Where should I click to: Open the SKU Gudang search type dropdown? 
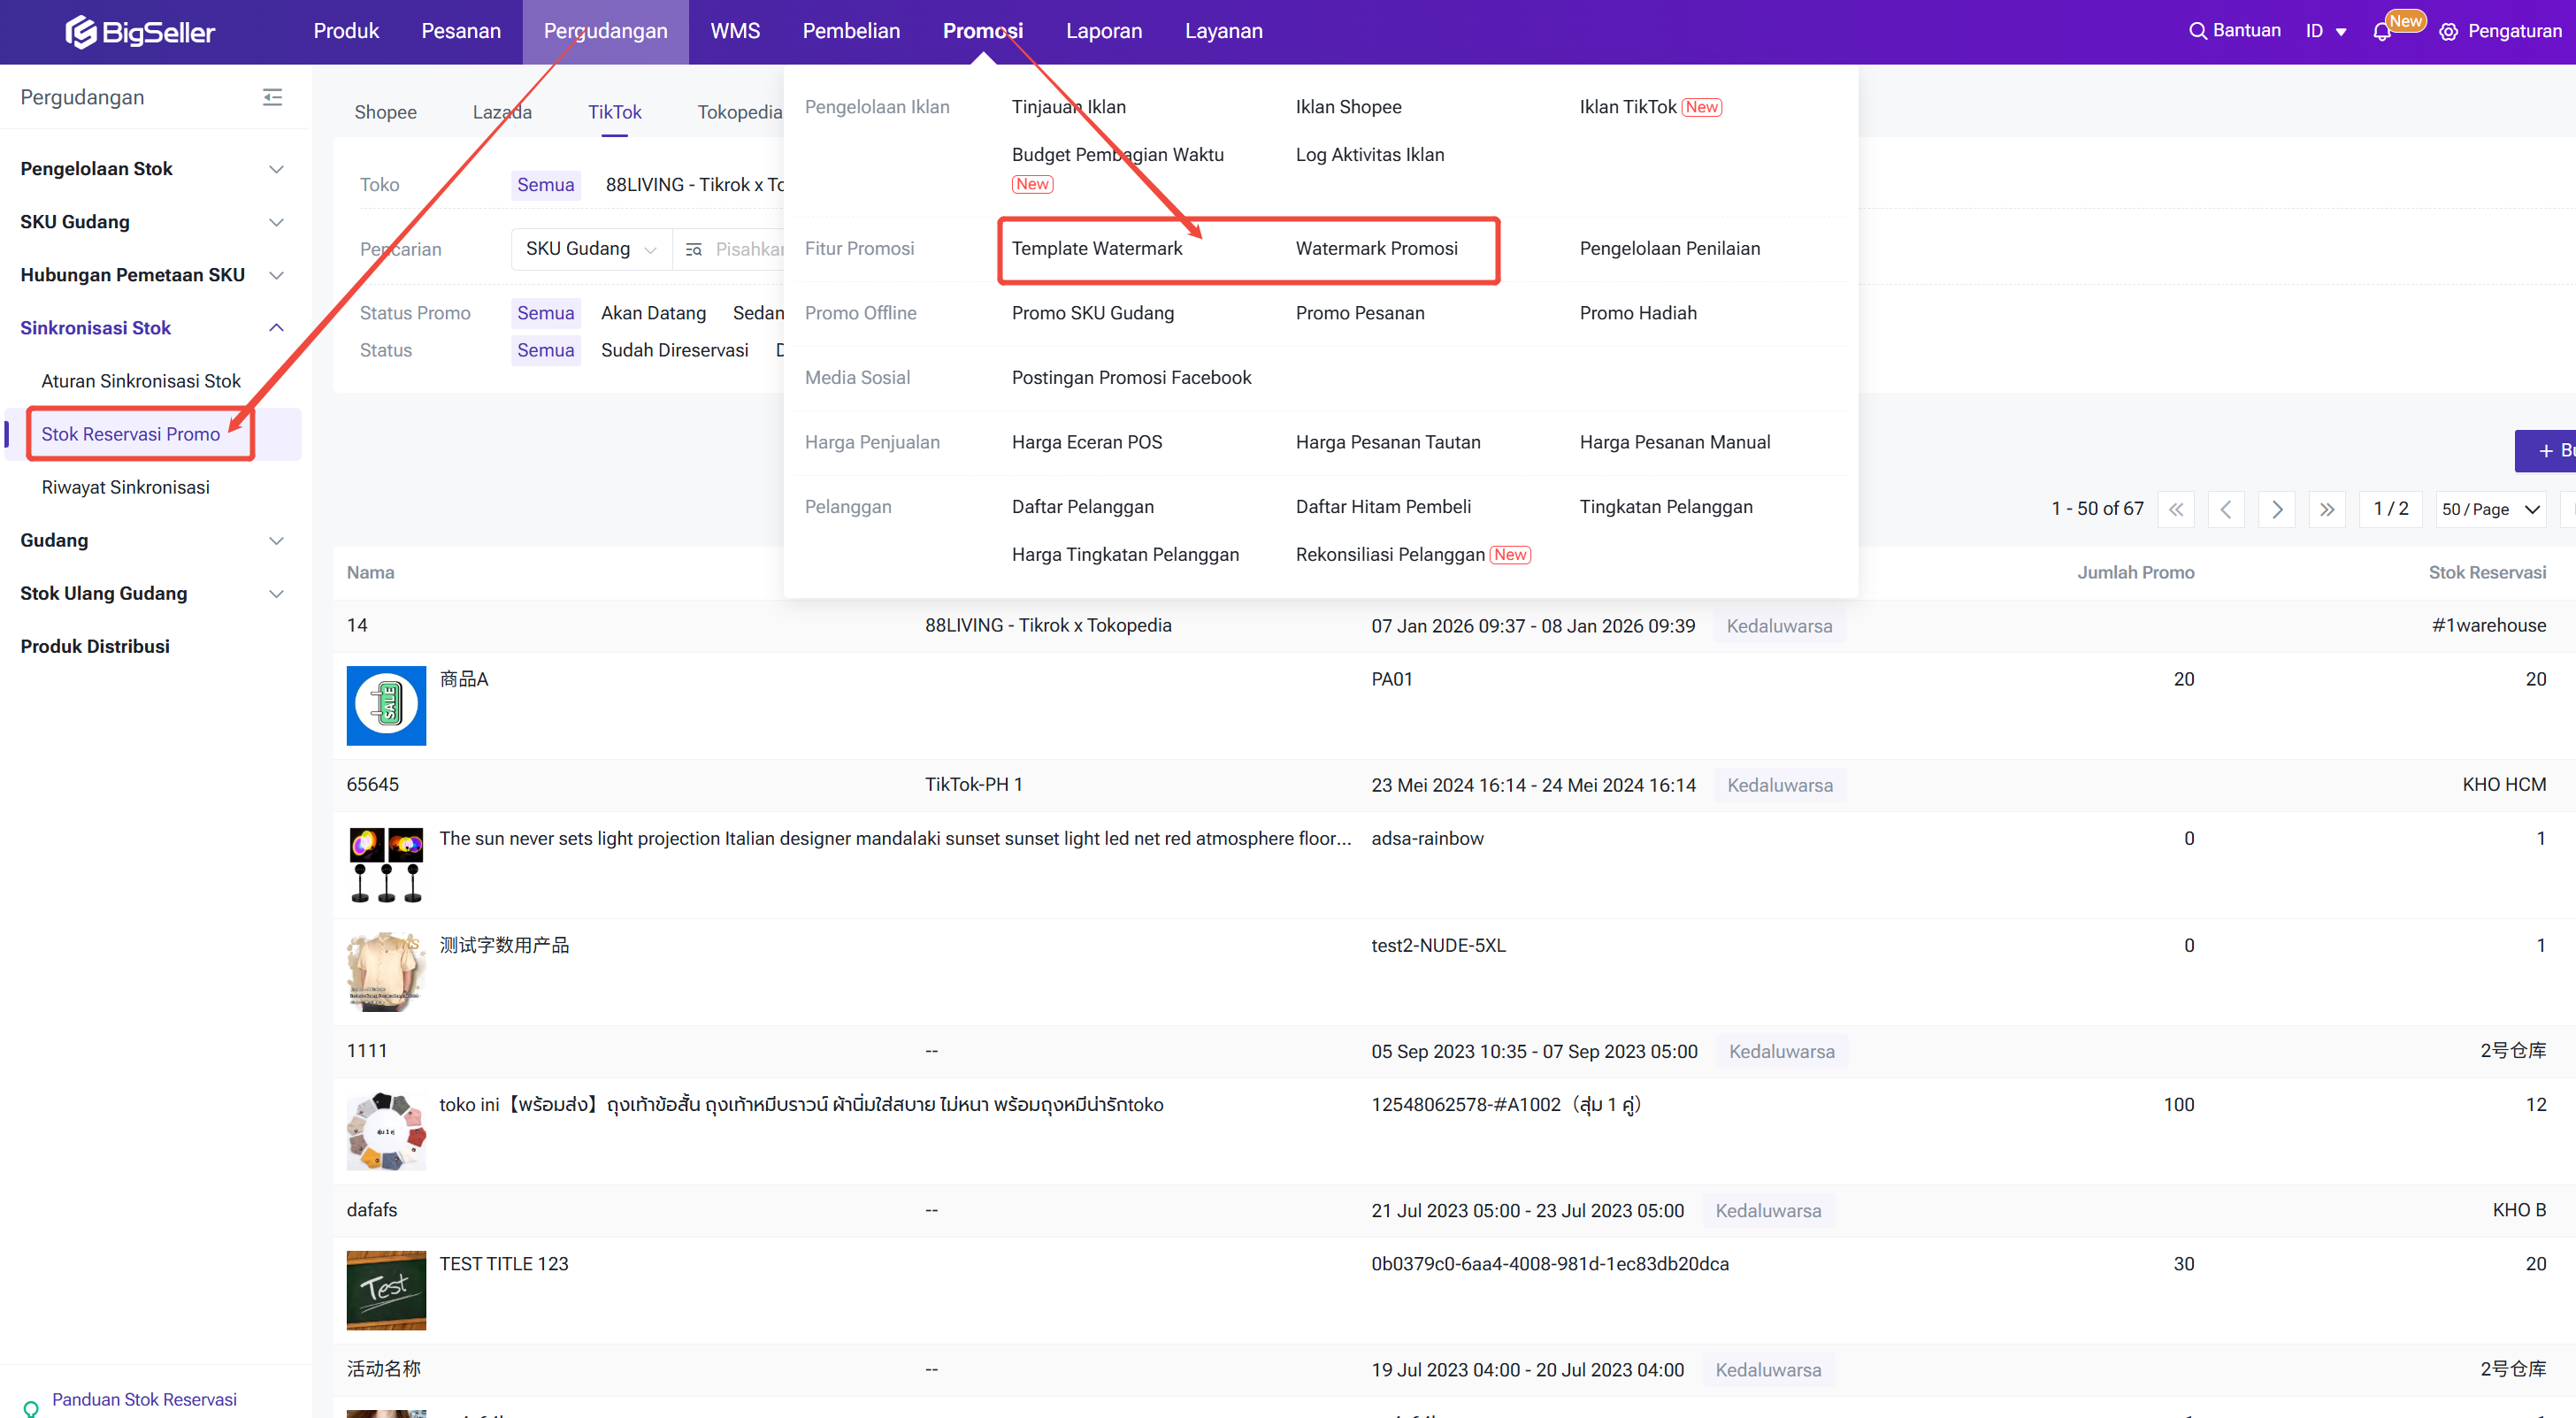click(590, 249)
